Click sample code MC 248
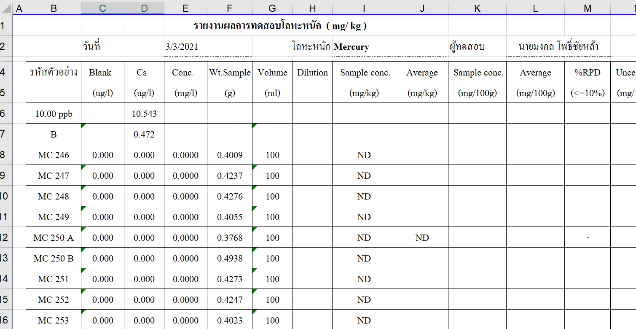This screenshot has height=329, width=636. coord(54,196)
